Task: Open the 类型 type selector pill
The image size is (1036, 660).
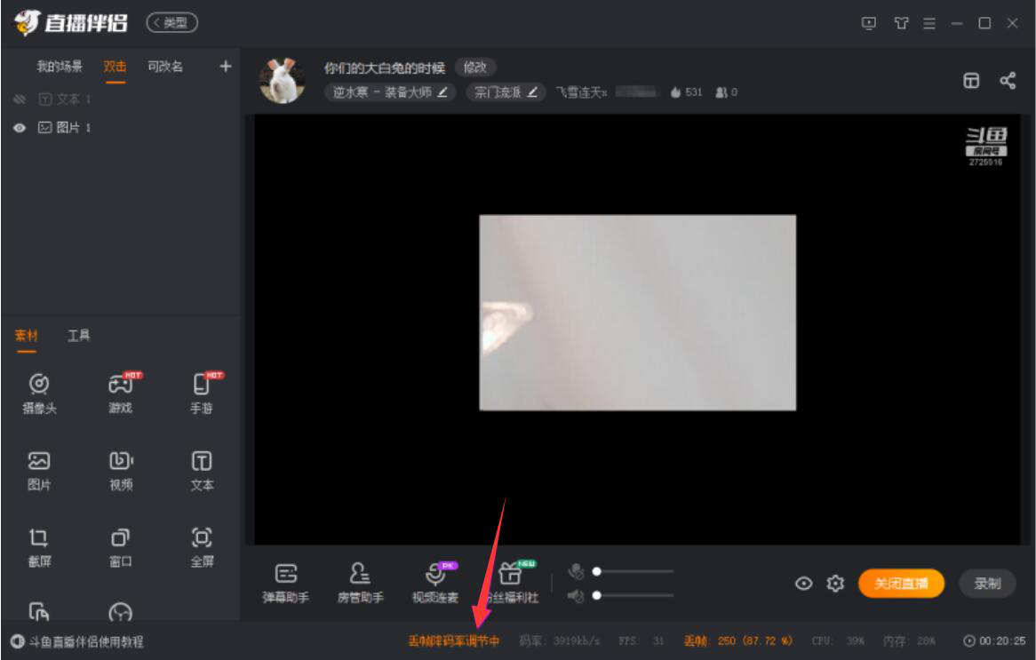Action: click(x=171, y=23)
